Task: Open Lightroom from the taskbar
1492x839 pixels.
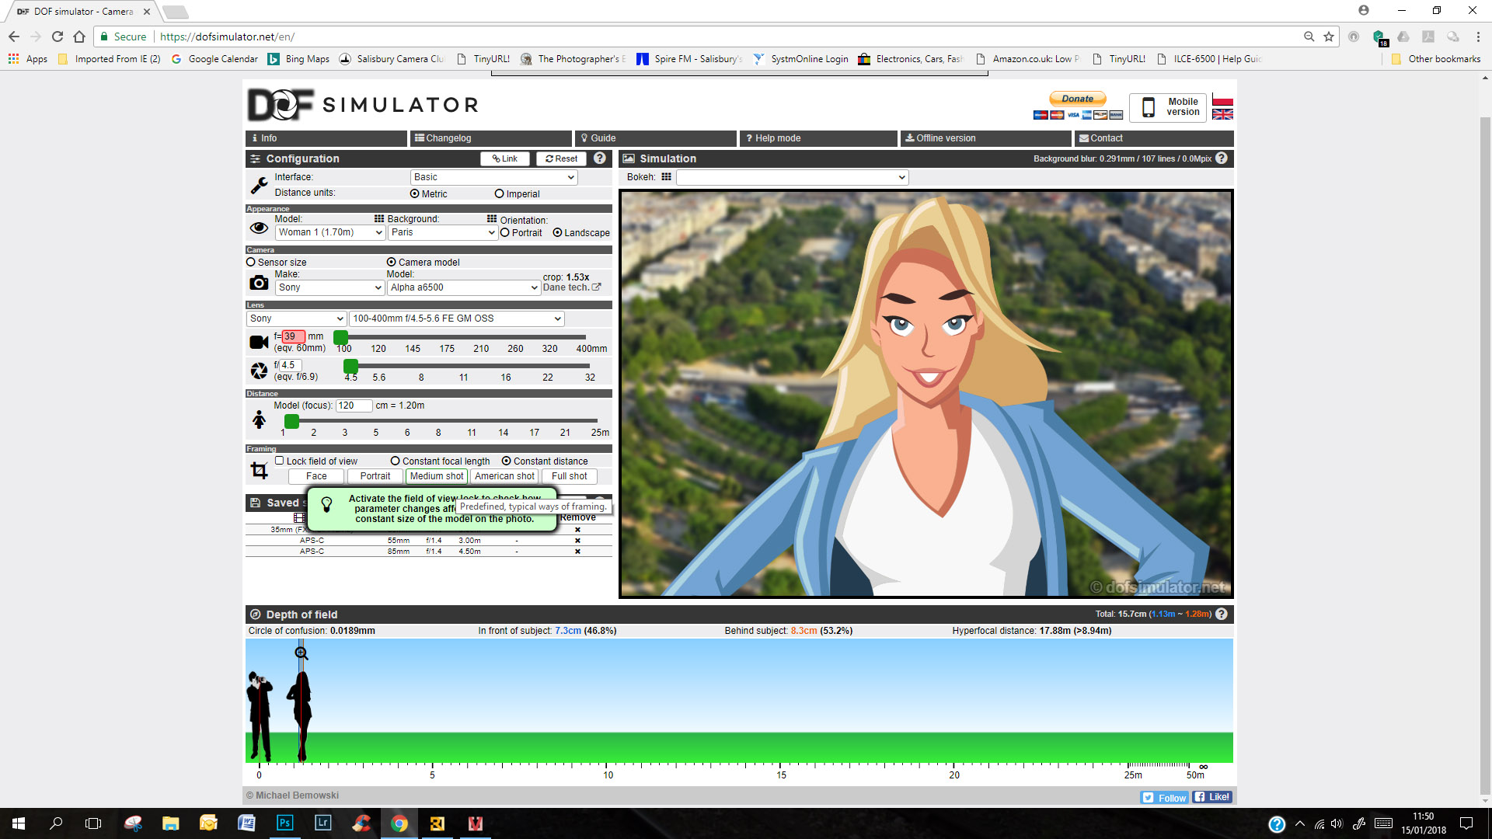Action: pos(322,823)
